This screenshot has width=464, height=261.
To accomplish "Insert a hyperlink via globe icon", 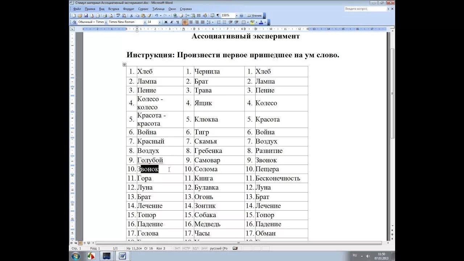I will [175, 16].
